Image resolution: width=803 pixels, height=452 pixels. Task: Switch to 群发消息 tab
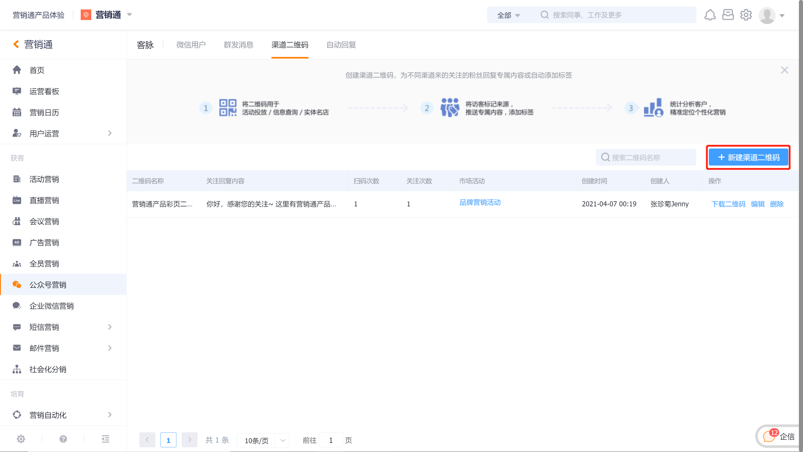coord(239,45)
